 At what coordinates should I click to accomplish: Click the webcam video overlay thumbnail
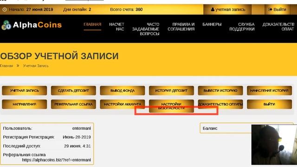tap(274, 144)
